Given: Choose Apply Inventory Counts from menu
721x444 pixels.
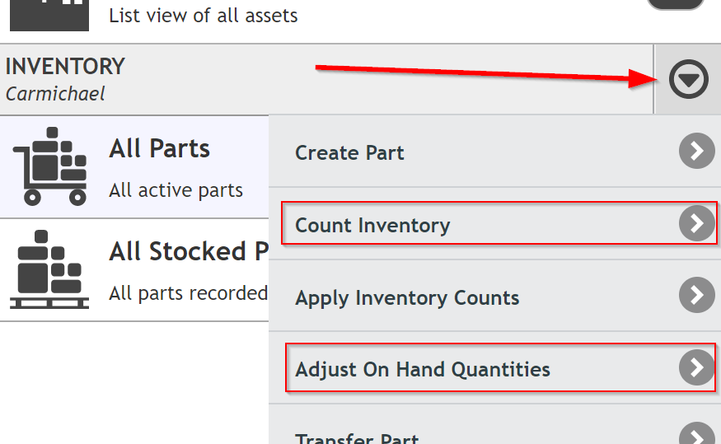Looking at the screenshot, I should [x=494, y=296].
